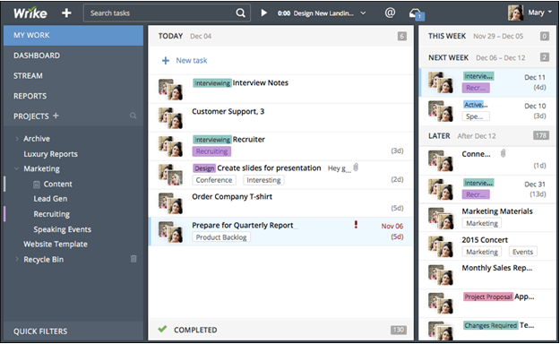Click the Changes Required status label
This screenshot has width=560, height=344.
[x=490, y=325]
